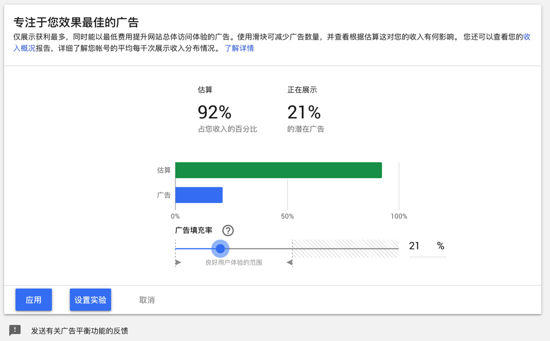Screen dimensions: 550x341
Task: Click the 100% axis label on chart
Action: (399, 216)
